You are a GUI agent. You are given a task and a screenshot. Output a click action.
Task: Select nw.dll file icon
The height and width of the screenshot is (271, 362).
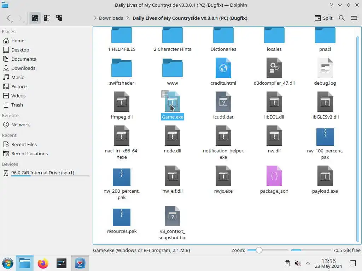[274, 135]
